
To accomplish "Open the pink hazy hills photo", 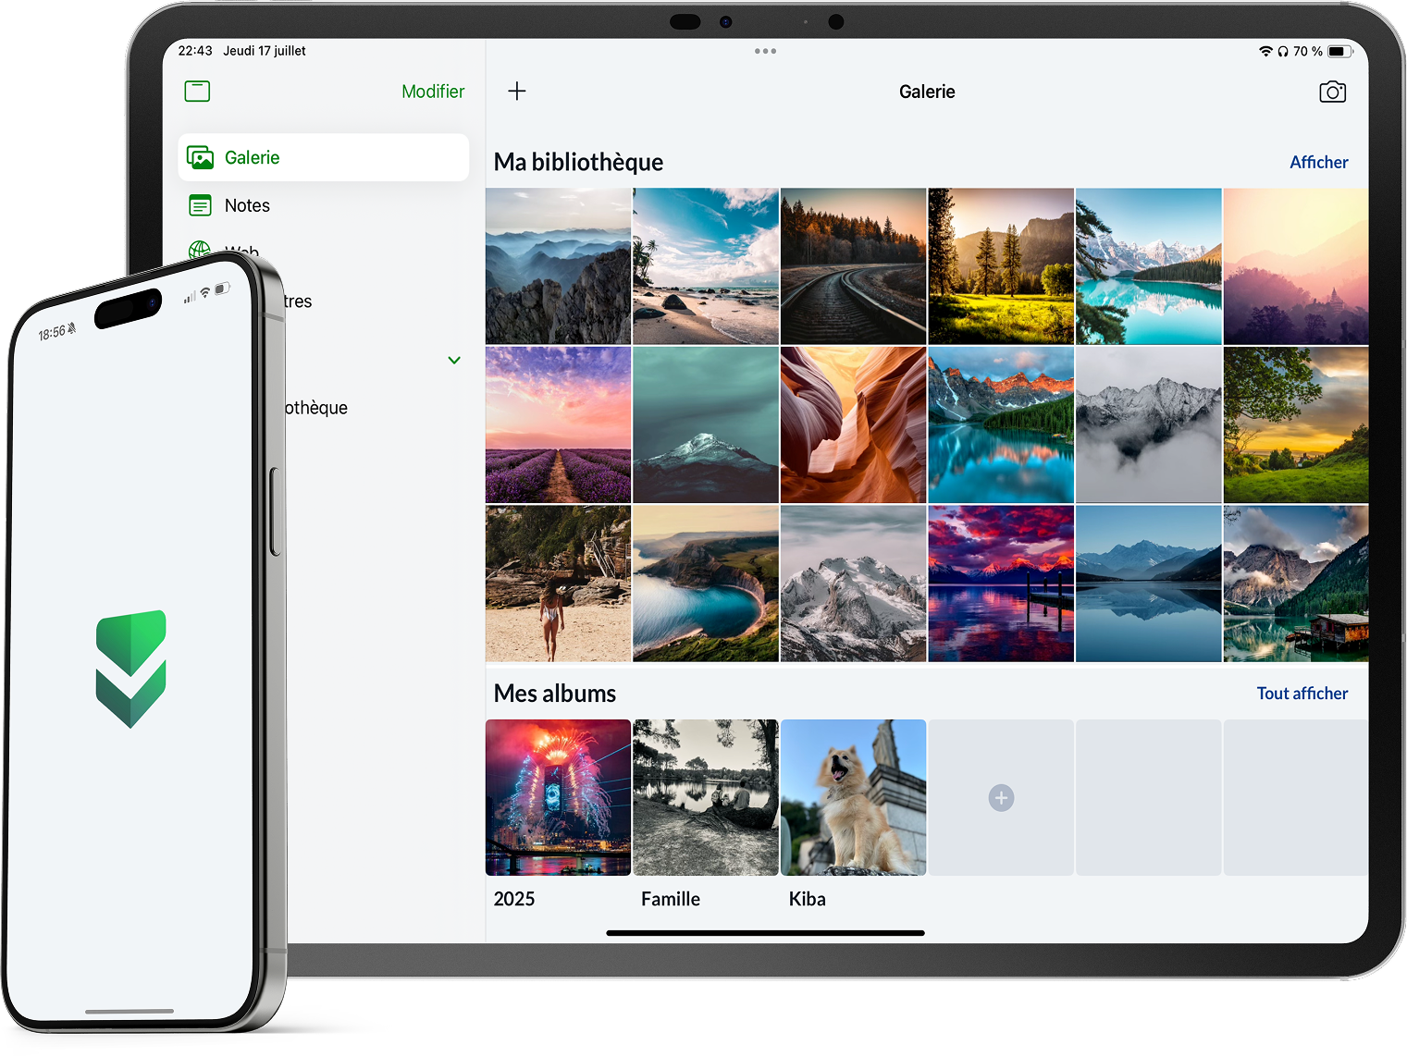I will click(x=1296, y=266).
